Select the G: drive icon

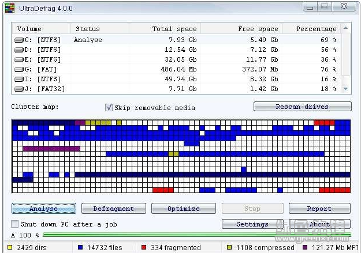(x=19, y=69)
